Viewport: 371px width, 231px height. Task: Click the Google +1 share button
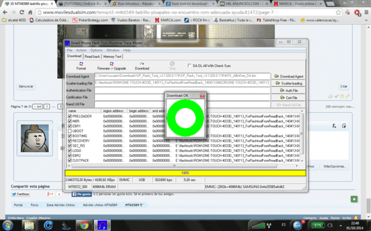point(50,194)
